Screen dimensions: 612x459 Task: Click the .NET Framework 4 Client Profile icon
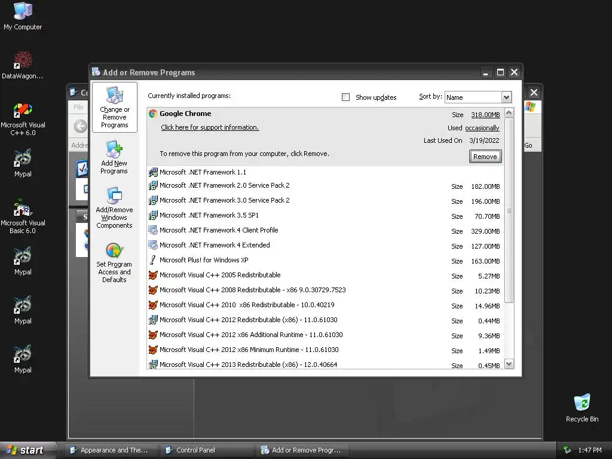[153, 230]
